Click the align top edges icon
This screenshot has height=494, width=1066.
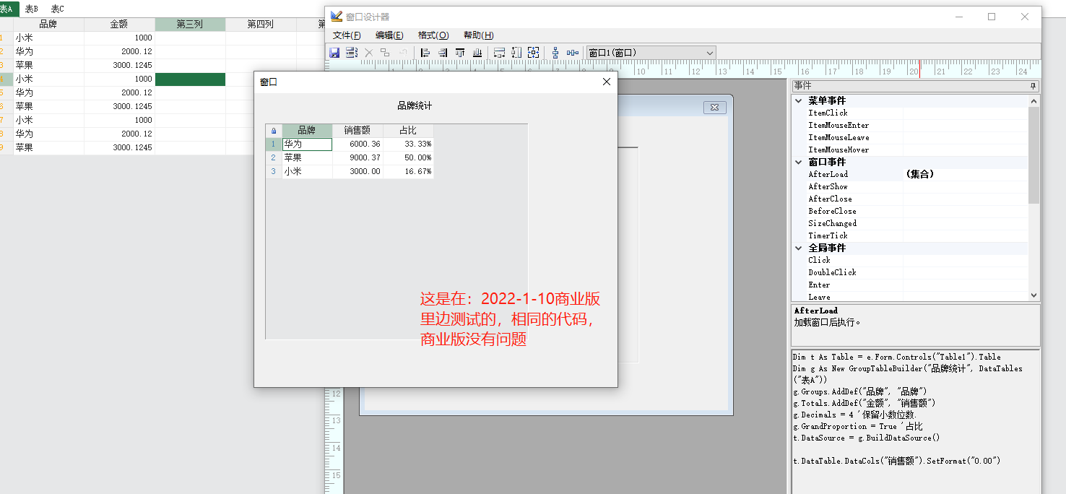coord(459,53)
